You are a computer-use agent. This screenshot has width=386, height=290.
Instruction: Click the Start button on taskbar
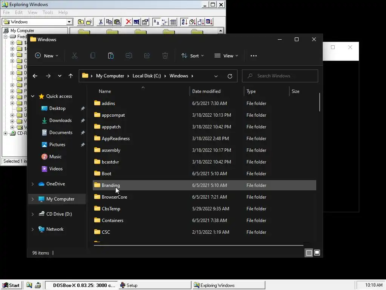coord(11,285)
